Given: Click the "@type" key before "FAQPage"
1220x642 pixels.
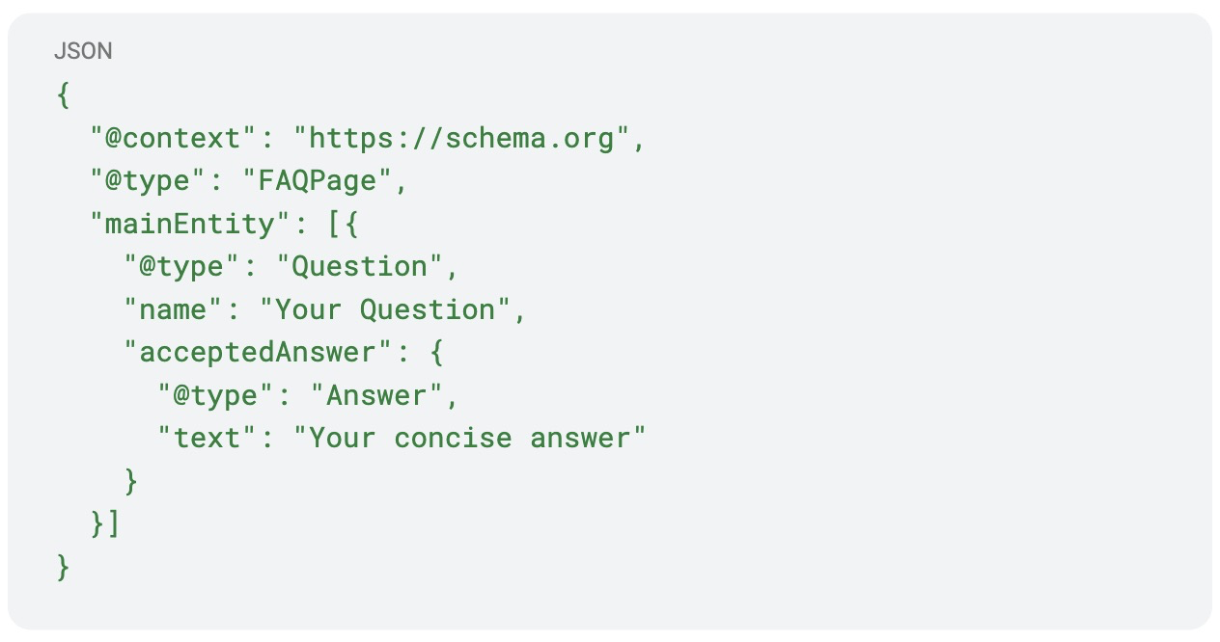Looking at the screenshot, I should click(149, 181).
